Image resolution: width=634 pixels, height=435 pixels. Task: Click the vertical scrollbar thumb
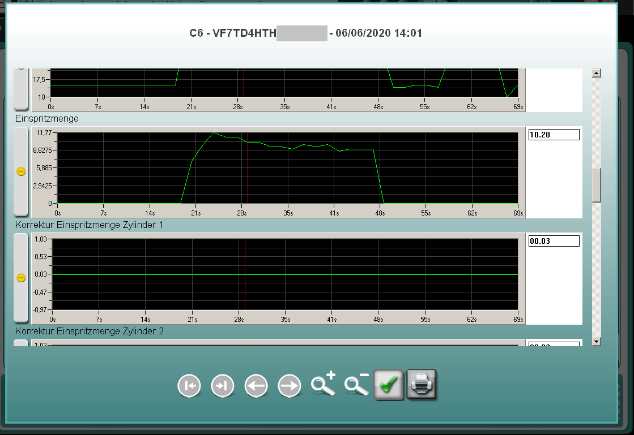[x=597, y=185]
